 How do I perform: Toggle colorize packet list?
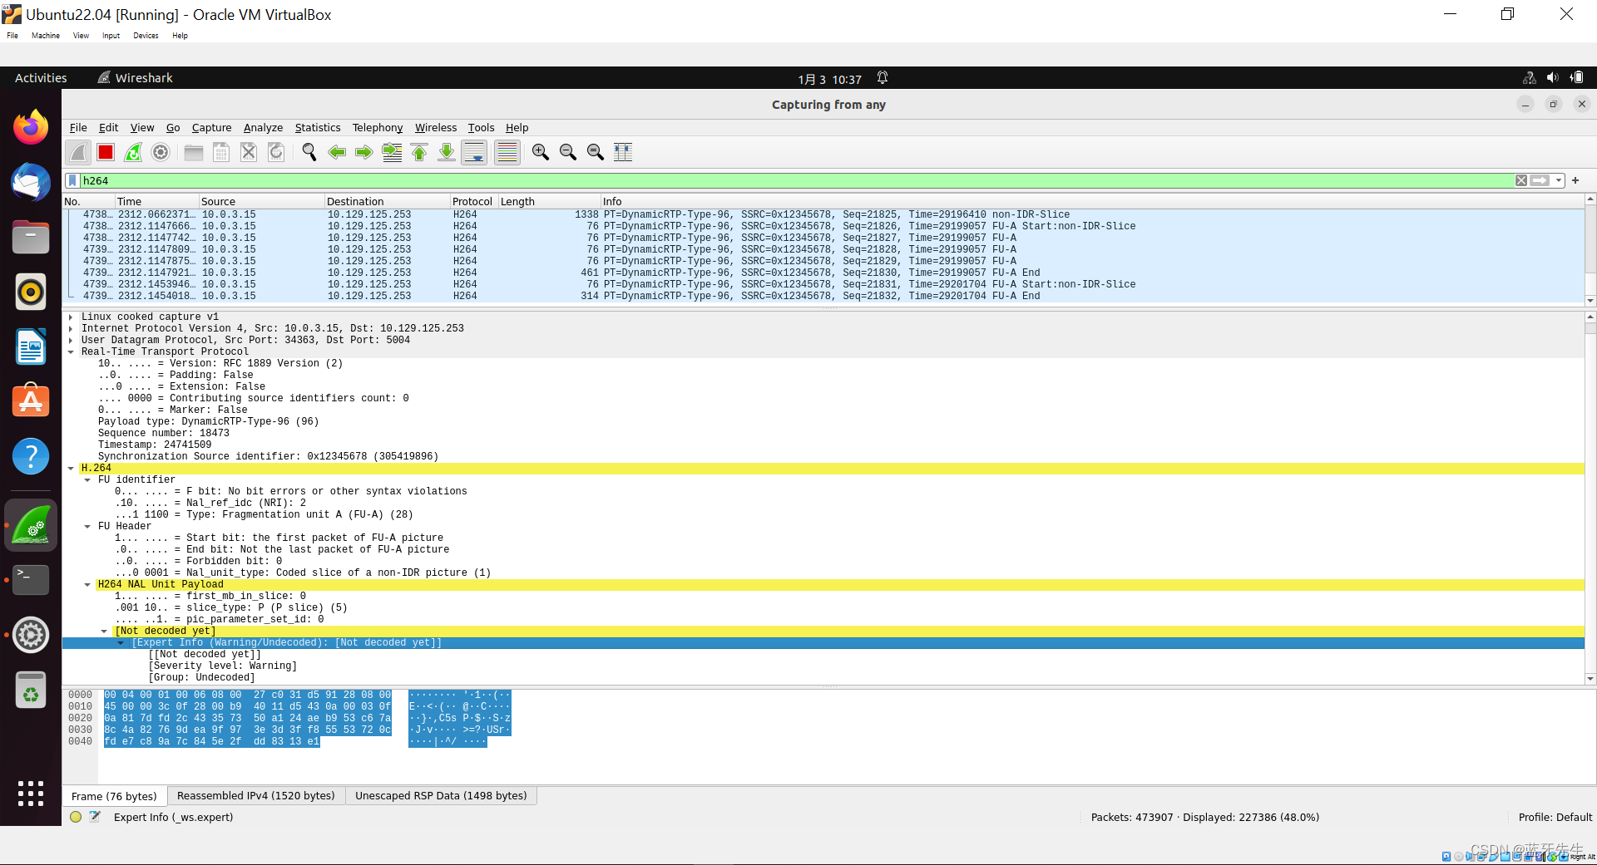tap(507, 152)
